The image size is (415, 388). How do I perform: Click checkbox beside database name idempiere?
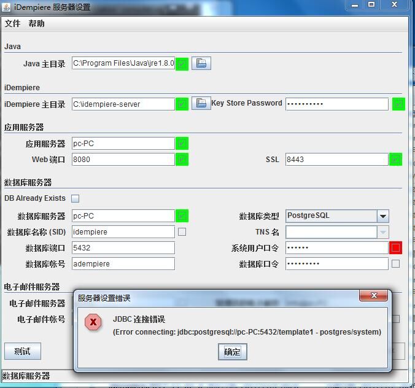(x=182, y=232)
